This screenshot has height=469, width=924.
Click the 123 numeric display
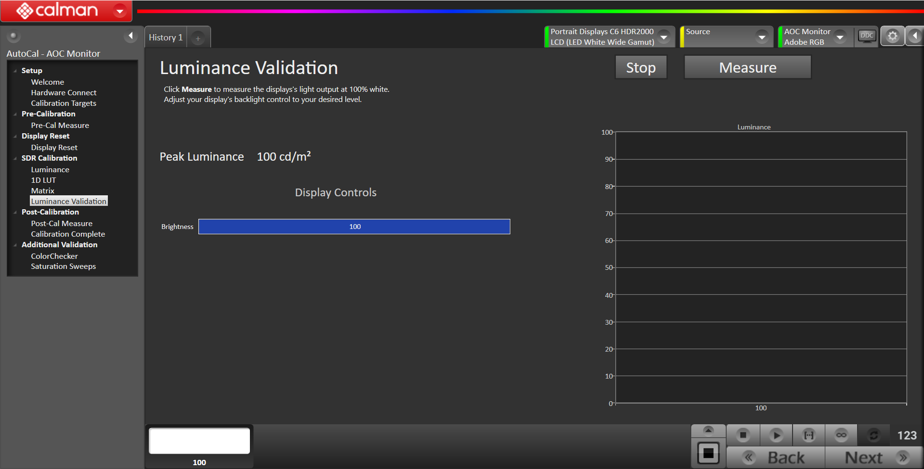tap(907, 435)
